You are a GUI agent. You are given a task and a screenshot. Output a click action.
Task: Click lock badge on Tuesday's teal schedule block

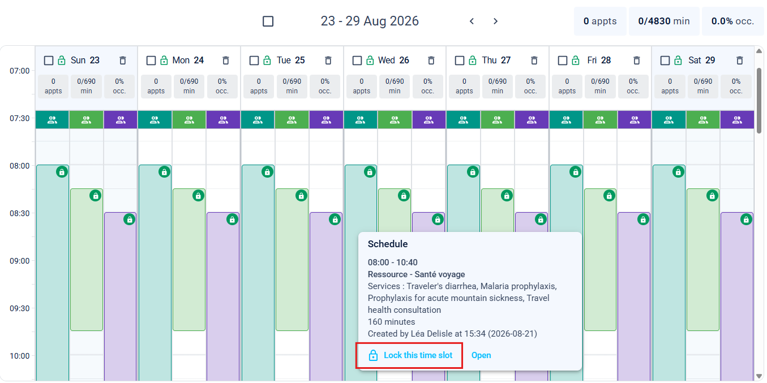click(267, 172)
